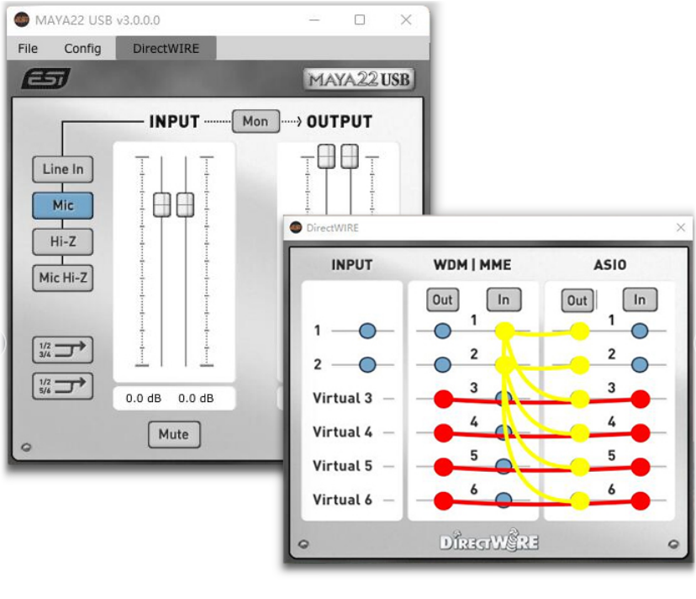Click the ASIO Out button
696x599 pixels.
tap(577, 301)
